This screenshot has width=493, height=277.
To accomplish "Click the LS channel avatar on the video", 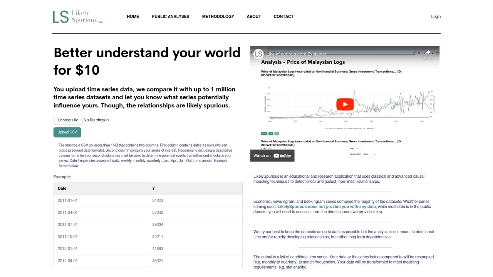I will [258, 54].
